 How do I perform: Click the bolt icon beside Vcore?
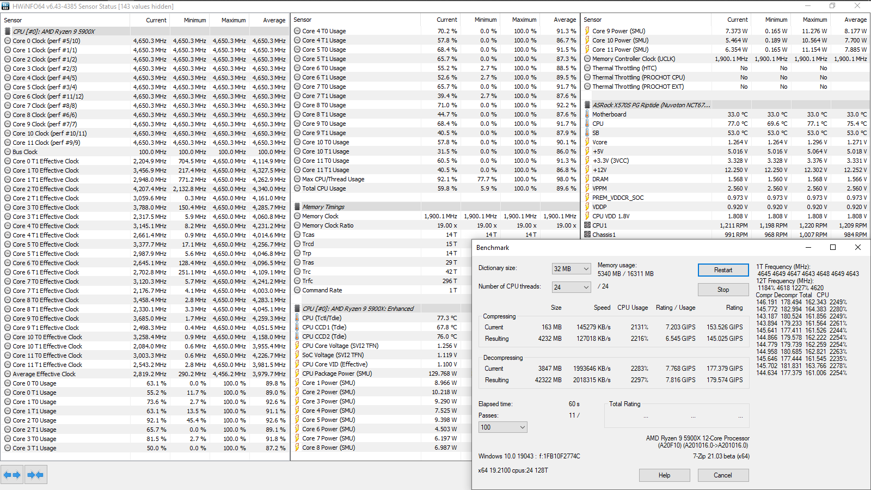(x=587, y=142)
